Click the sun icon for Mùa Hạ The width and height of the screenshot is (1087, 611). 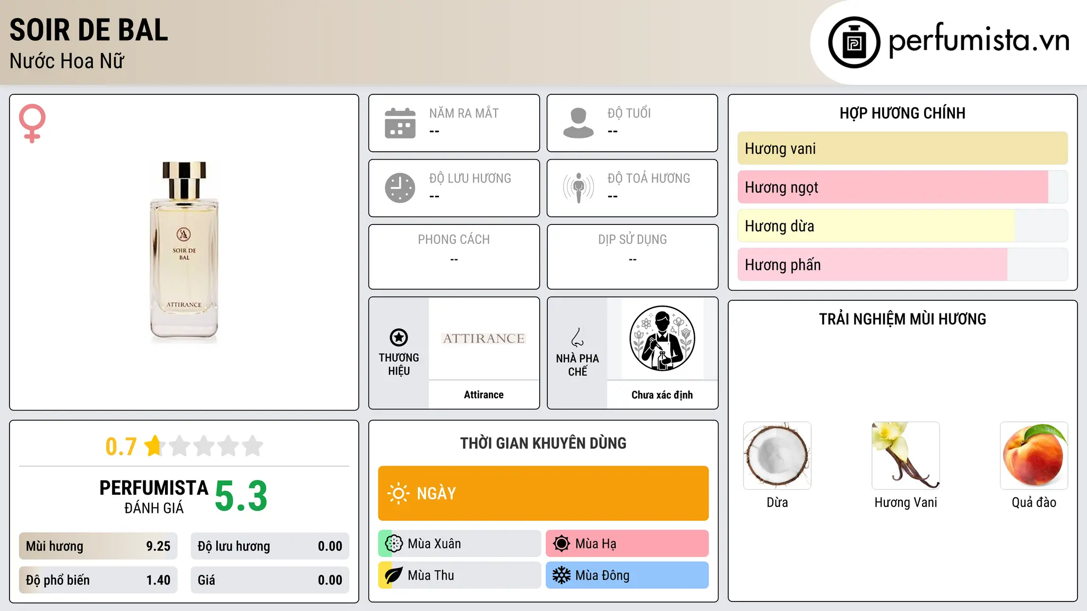[x=562, y=544]
